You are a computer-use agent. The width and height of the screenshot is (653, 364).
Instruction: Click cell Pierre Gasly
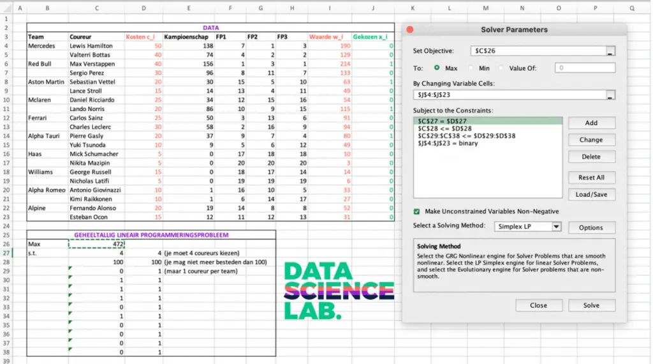point(97,136)
